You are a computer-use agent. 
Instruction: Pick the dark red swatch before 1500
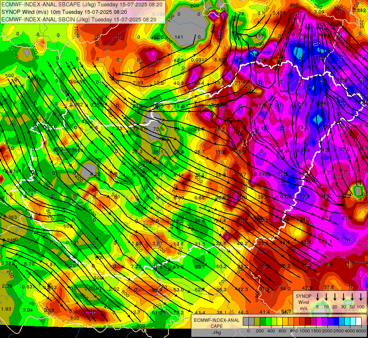[x=308, y=321]
